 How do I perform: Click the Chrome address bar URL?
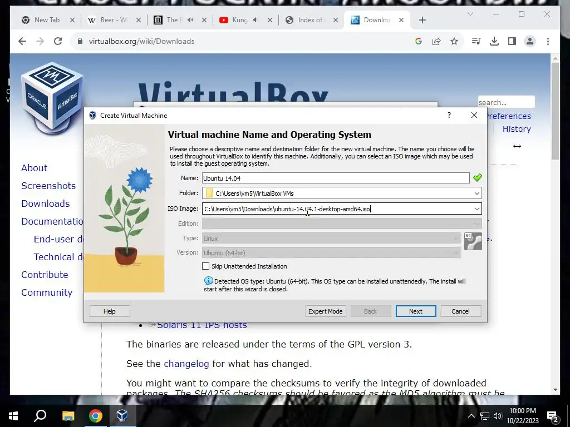pyautogui.click(x=142, y=41)
